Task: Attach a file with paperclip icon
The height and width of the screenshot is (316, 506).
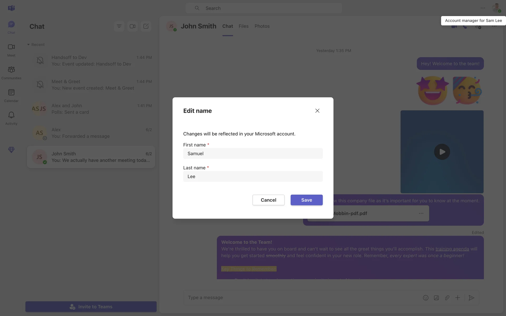Action: click(447, 298)
